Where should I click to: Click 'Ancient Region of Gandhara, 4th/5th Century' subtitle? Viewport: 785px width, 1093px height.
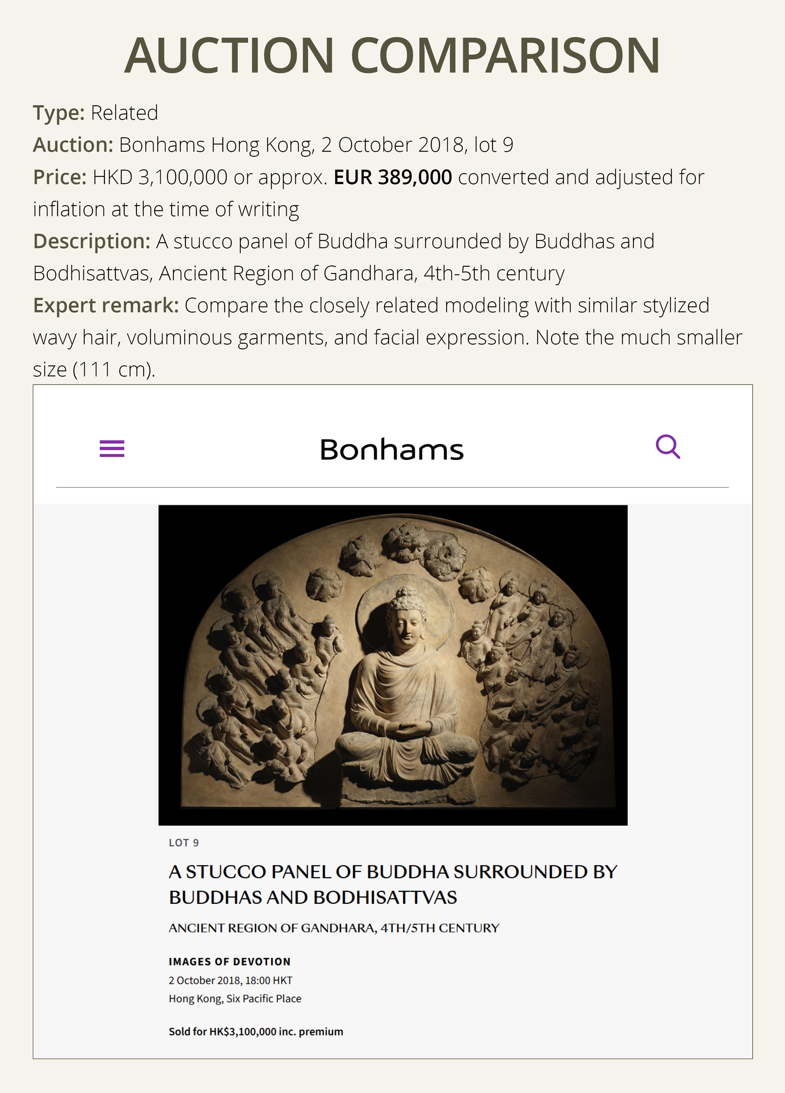coord(333,928)
